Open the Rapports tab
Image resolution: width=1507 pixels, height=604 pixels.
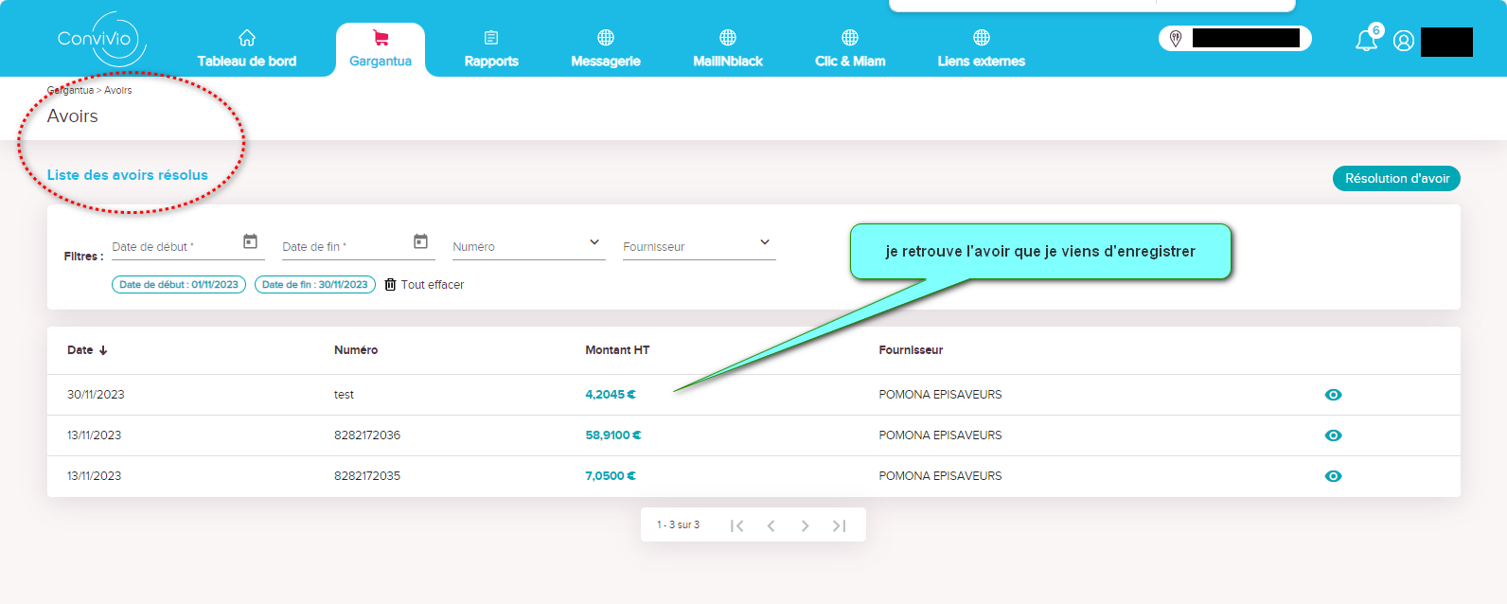coord(491,50)
